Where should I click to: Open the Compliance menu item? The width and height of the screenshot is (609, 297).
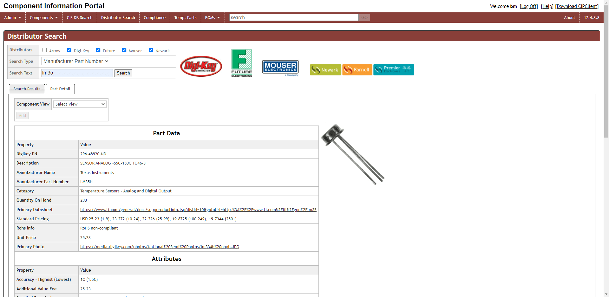154,18
